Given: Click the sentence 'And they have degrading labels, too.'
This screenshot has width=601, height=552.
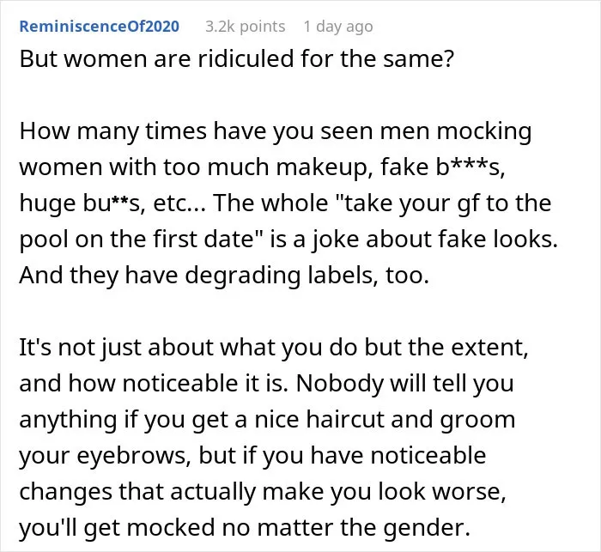Looking at the screenshot, I should (224, 276).
